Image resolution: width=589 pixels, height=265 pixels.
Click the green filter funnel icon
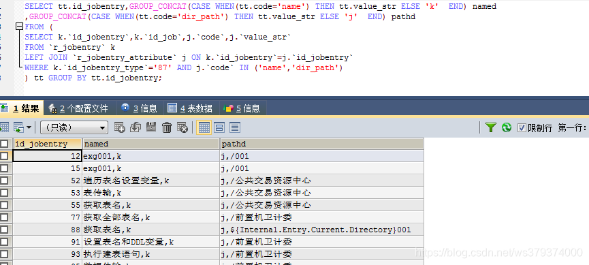(491, 127)
